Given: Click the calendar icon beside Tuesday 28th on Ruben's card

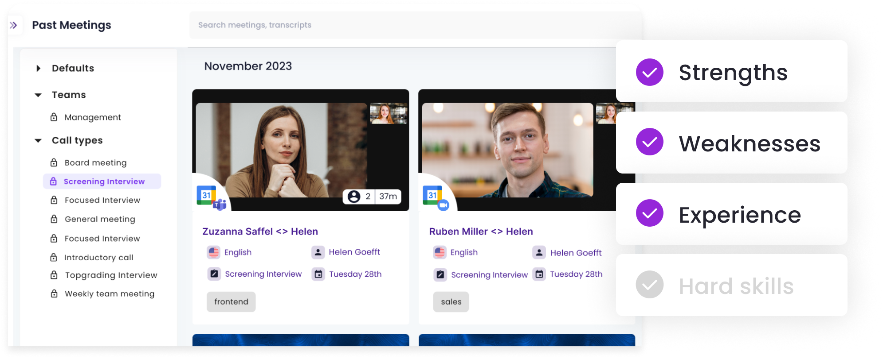Looking at the screenshot, I should click(x=539, y=274).
